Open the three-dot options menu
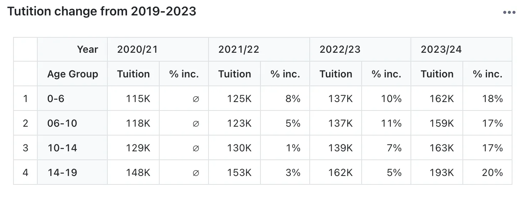 coord(509,12)
